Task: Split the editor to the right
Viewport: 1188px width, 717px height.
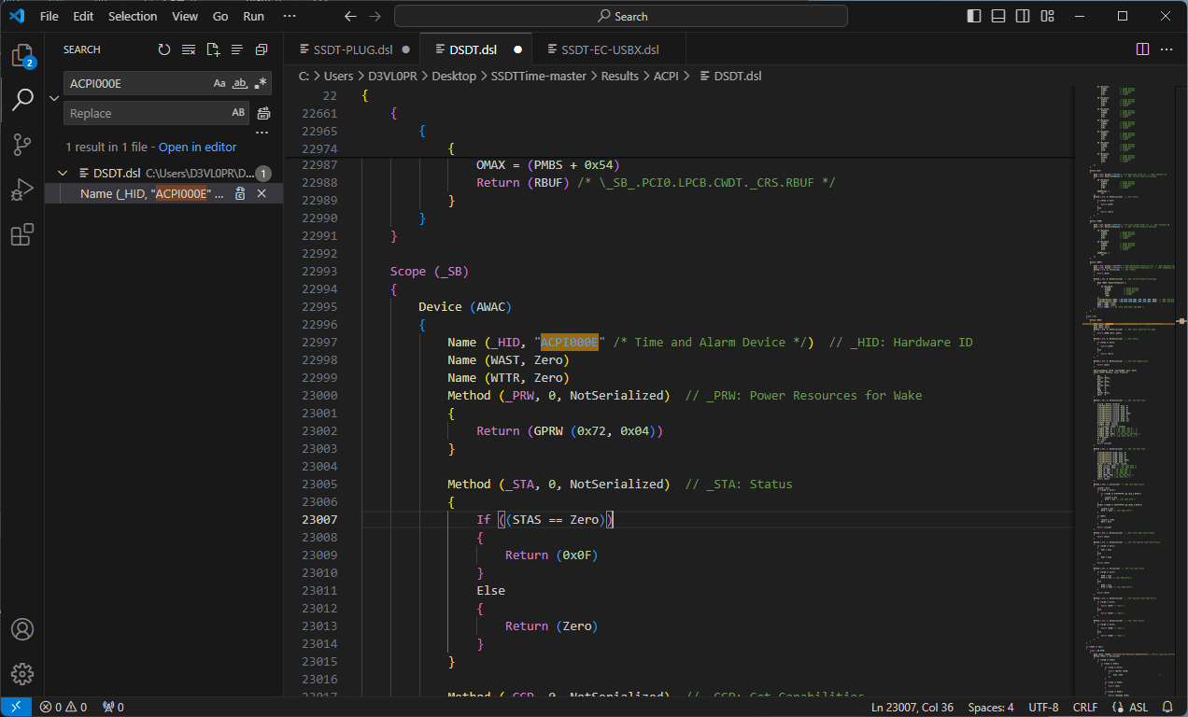Action: [1142, 49]
